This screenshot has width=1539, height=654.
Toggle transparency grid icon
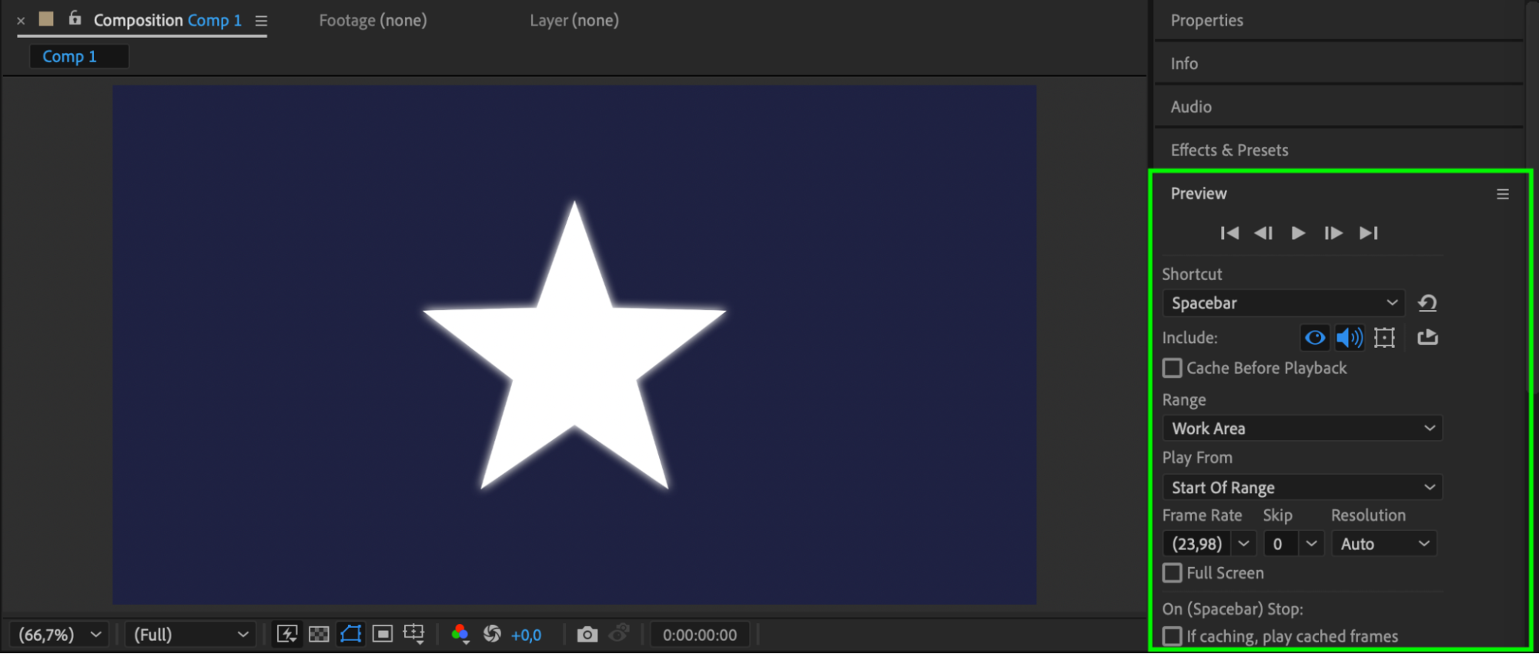tap(319, 635)
